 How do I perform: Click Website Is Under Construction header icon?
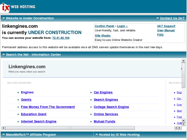click(4, 18)
